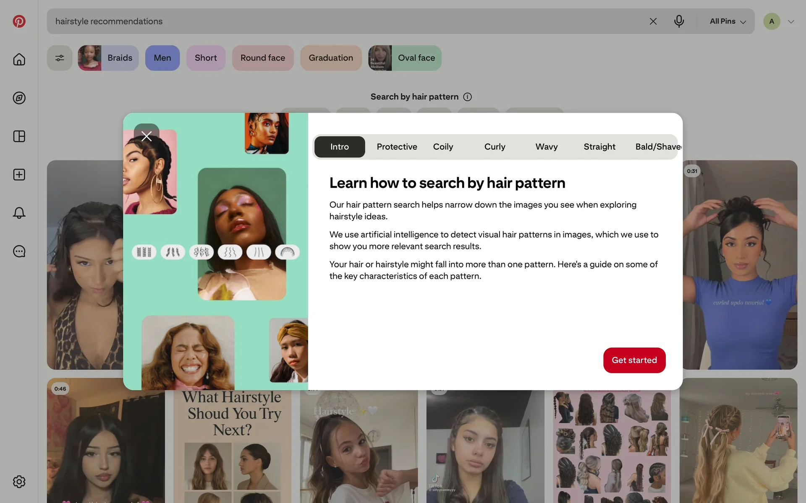The image size is (806, 503).
Task: Open the Explore compass icon
Action: [19, 98]
